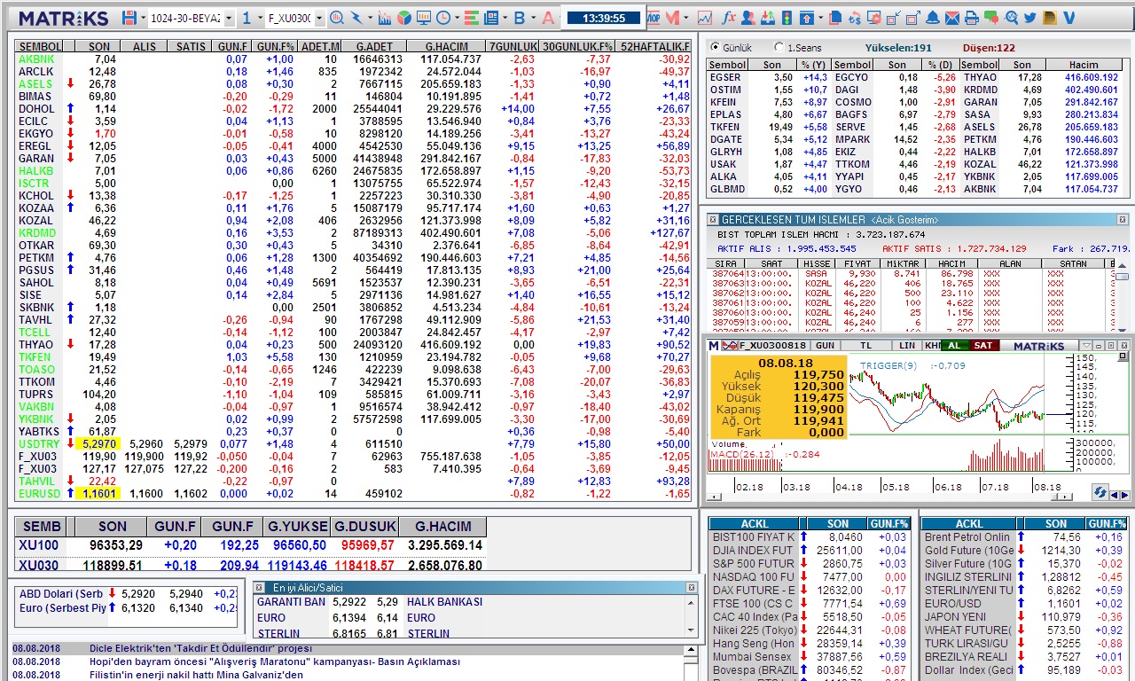Click the green AL buy button
The image size is (1135, 681).
click(954, 345)
